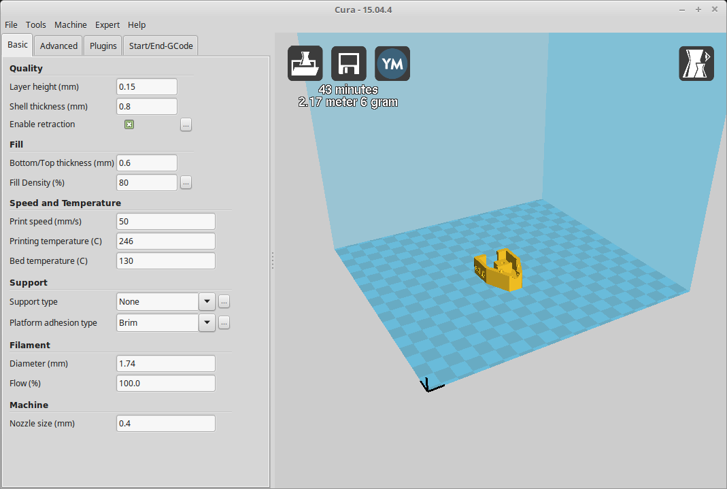Click the panel splitter handle
The image size is (727, 489).
click(x=273, y=260)
